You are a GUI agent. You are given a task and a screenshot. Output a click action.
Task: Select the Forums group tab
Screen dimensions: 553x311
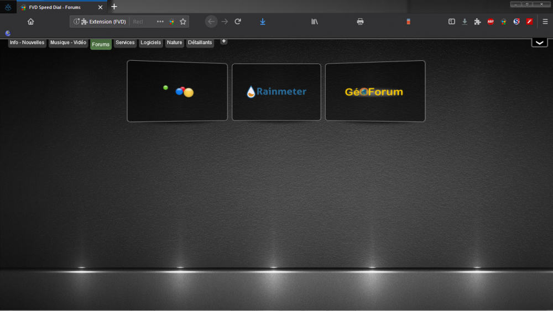point(101,44)
